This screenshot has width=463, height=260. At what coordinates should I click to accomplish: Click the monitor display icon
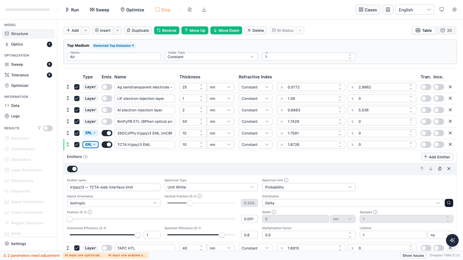point(442,10)
